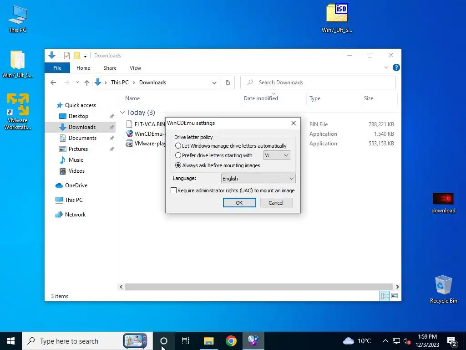Click New folder icon in quick access toolbar
The height and width of the screenshot is (350, 466).
77,55
